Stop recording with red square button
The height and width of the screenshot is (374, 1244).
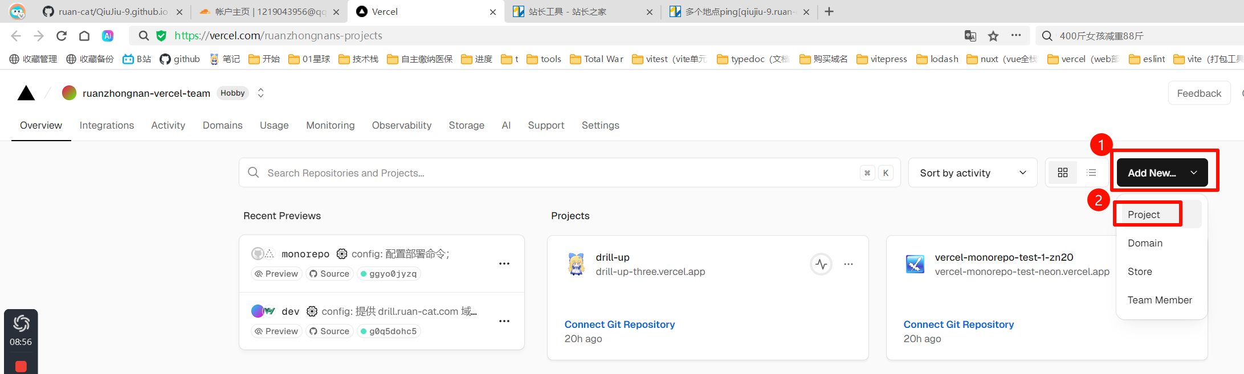click(21, 366)
